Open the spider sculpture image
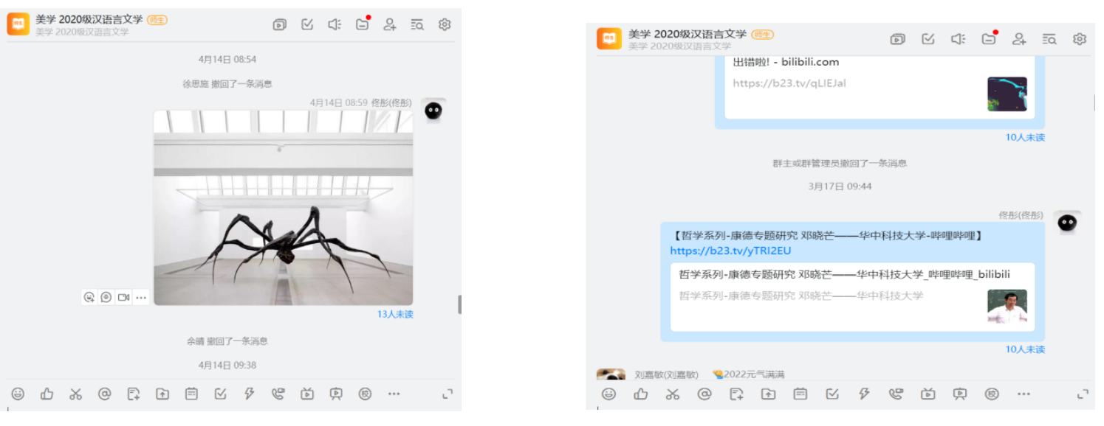1104x426 pixels. pos(283,208)
